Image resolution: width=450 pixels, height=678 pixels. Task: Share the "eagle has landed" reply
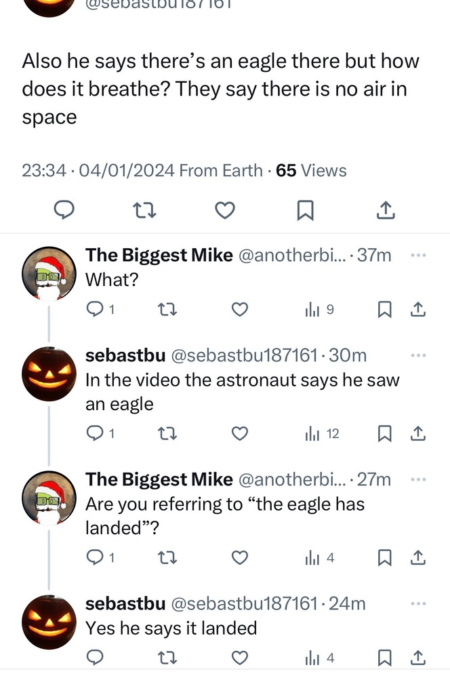click(x=419, y=557)
